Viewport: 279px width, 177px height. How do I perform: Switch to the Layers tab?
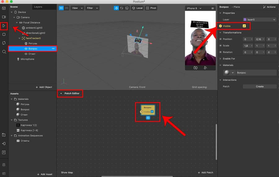coord(38,6)
